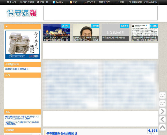Screen dimensions: 167x135
Task: Click the 保守速報 site logo
Action: (x=22, y=13)
